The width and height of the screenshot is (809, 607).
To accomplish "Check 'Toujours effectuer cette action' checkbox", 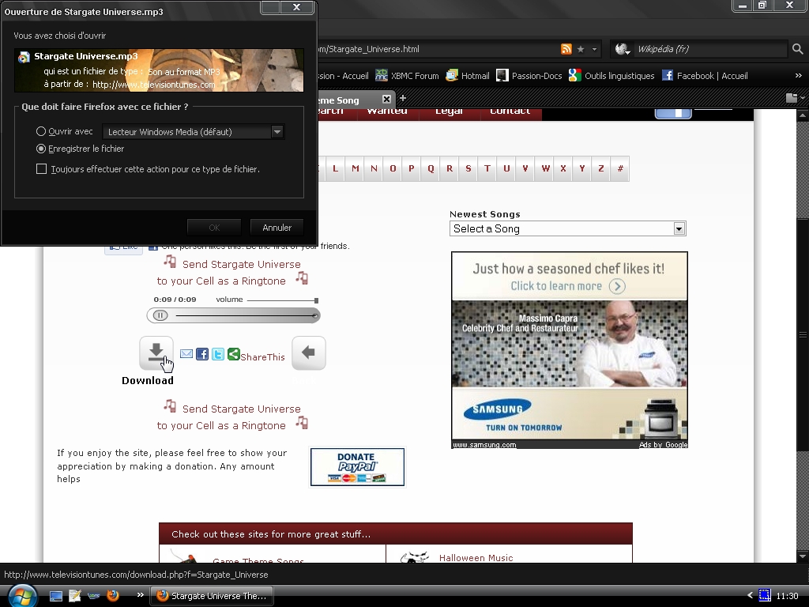I will (41, 169).
